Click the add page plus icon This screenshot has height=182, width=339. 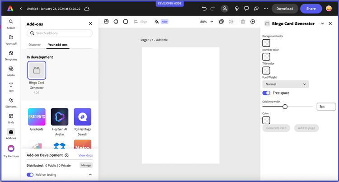253,22
